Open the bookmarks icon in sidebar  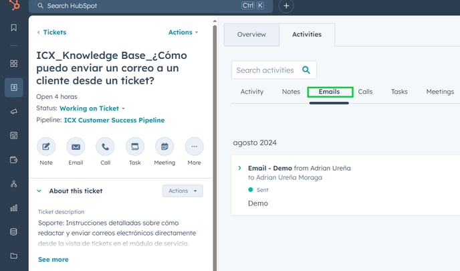click(x=14, y=27)
